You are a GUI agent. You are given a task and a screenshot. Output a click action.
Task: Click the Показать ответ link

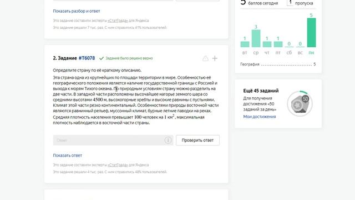[x=68, y=156]
